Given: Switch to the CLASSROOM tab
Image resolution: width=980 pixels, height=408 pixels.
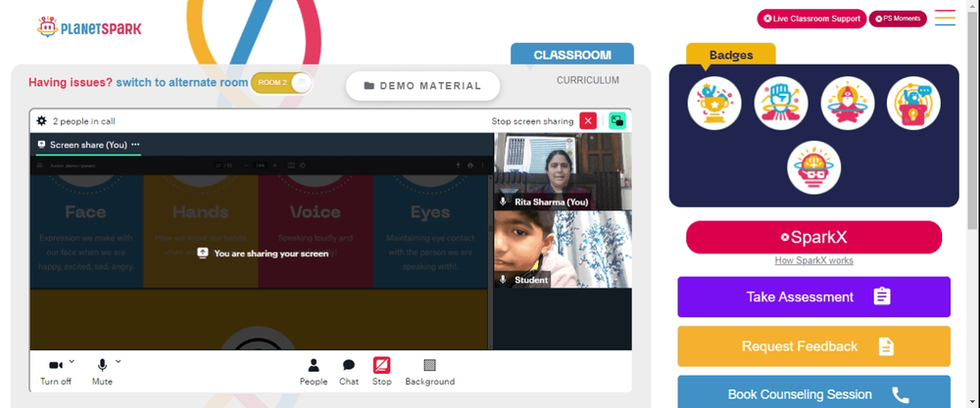Looking at the screenshot, I should (x=572, y=54).
